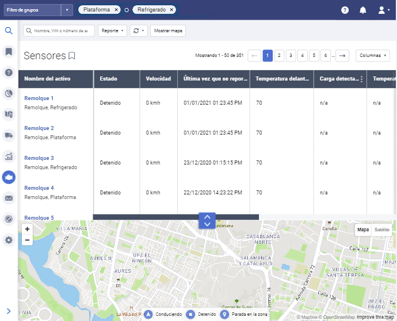This screenshot has width=397, height=321.
Task: Select page 4 in pagination
Action: (302, 55)
